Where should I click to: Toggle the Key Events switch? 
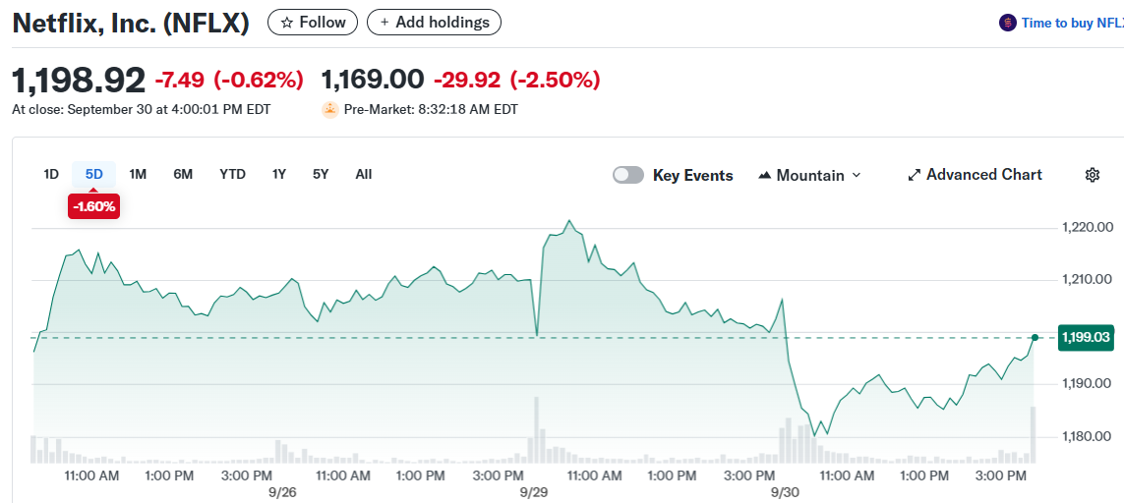pyautogui.click(x=628, y=175)
